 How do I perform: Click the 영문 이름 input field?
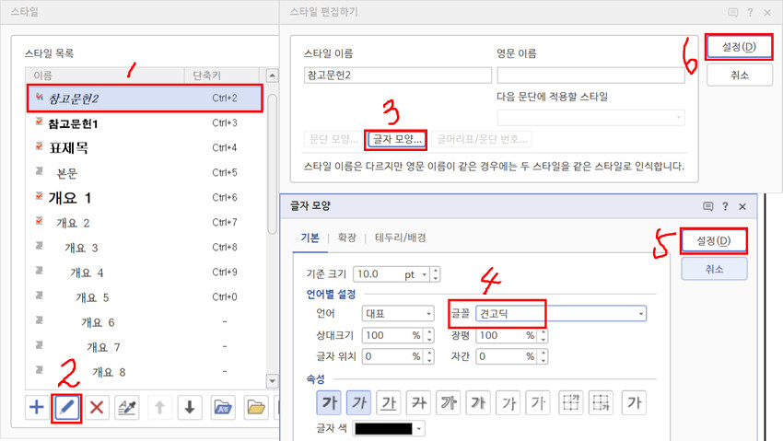(x=590, y=75)
